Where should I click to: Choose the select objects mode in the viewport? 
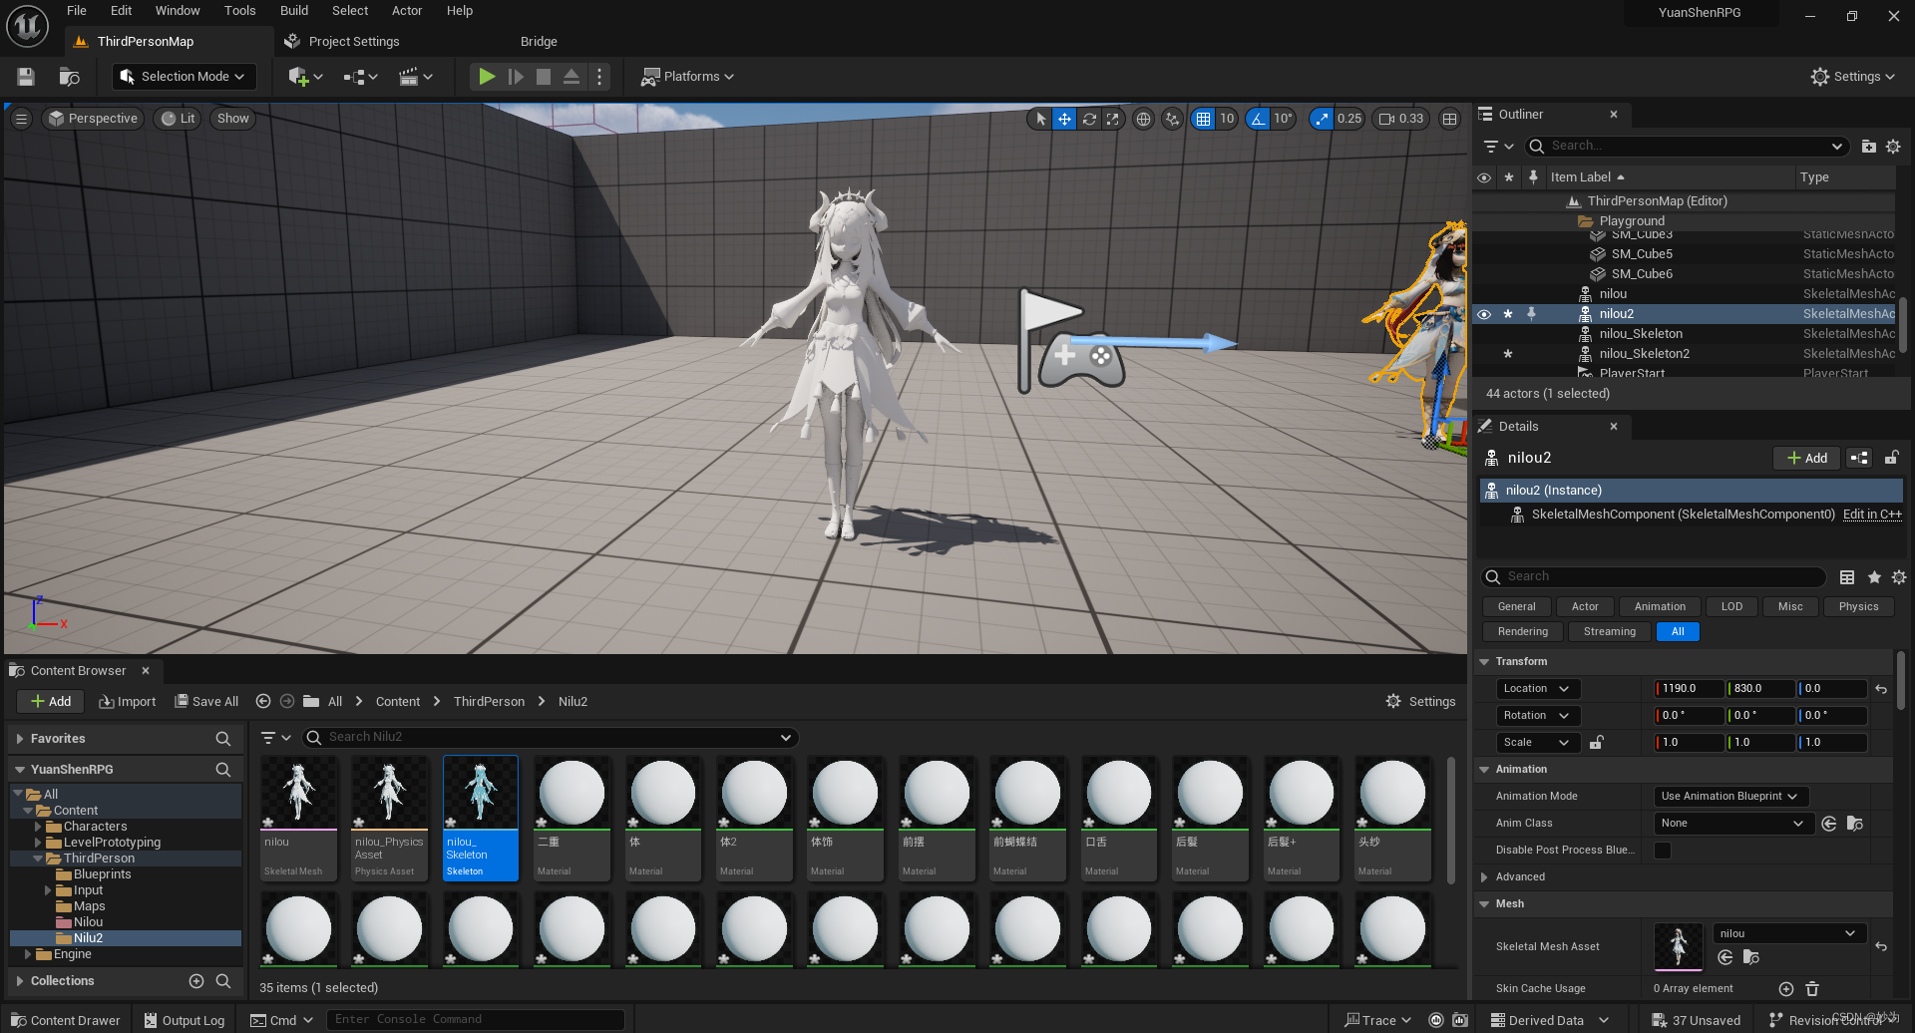pos(1040,119)
